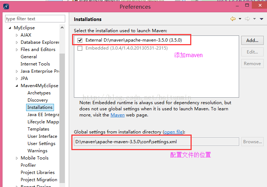The image size is (267, 187).
Task: Expand the AJAX tree node
Action: point(17,35)
